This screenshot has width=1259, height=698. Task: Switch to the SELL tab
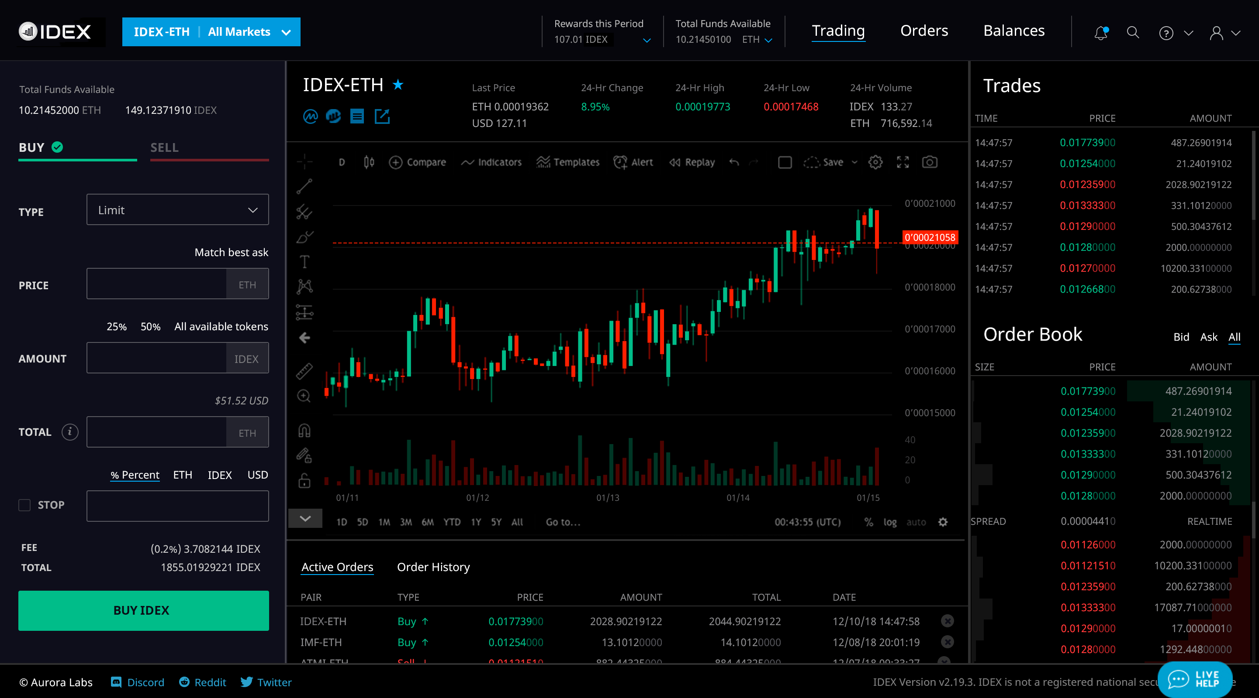[164, 147]
